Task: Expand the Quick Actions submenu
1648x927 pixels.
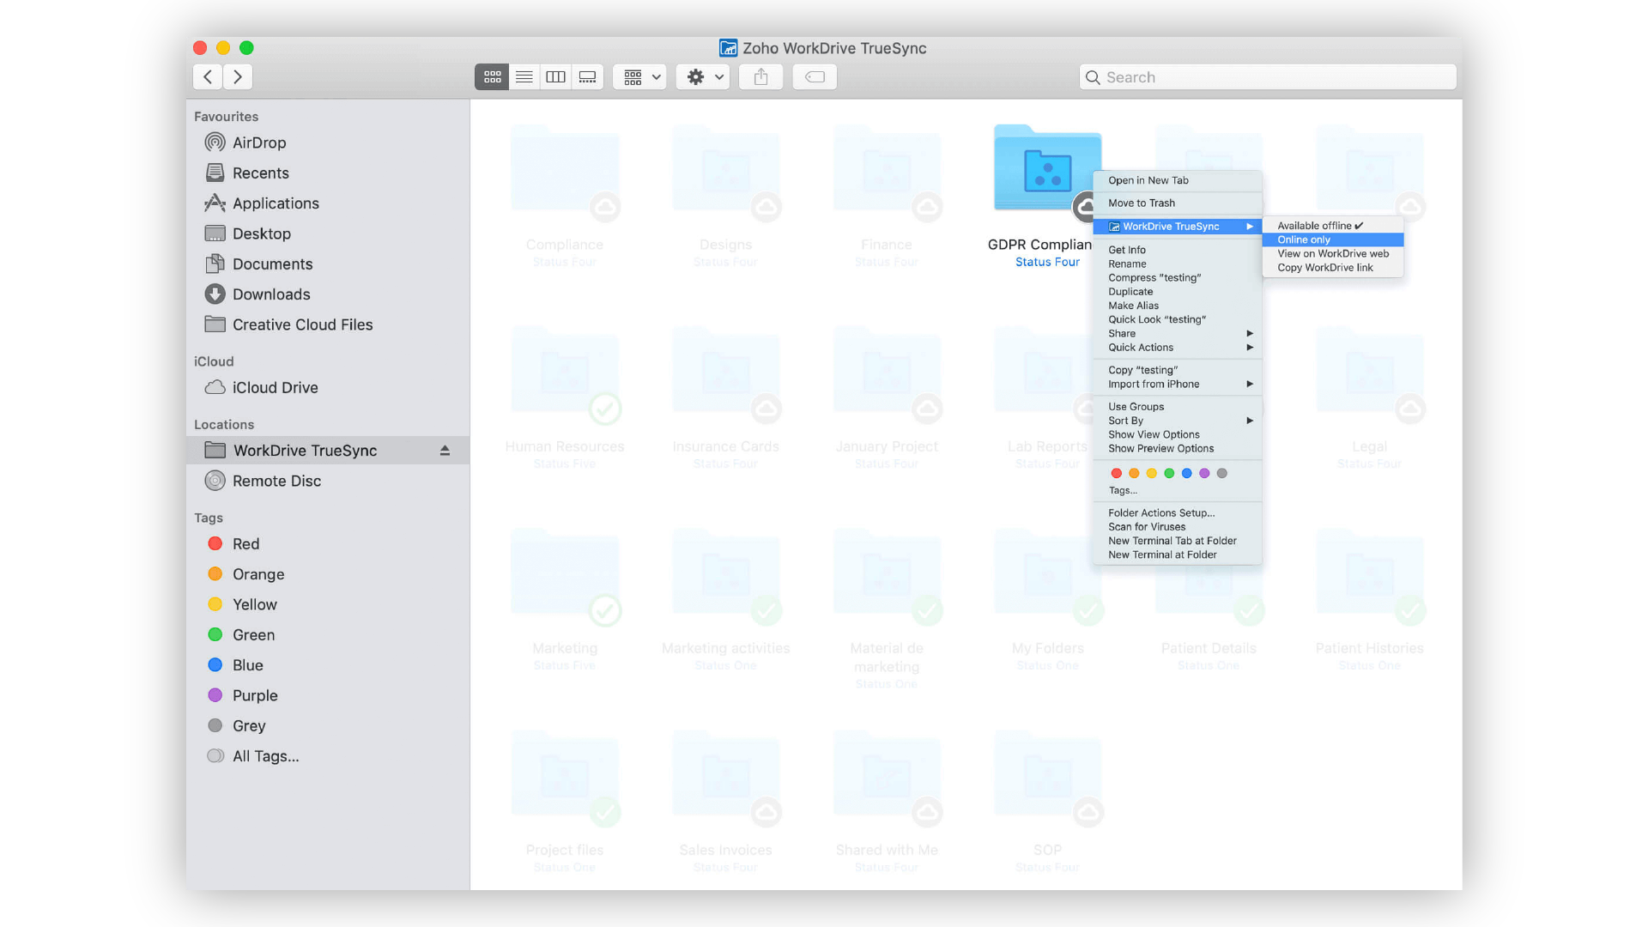Action: pos(1141,348)
